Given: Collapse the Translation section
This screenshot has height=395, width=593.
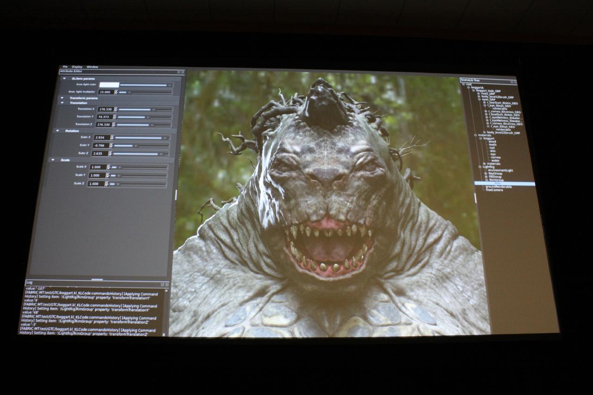Looking at the screenshot, I should click(62, 103).
